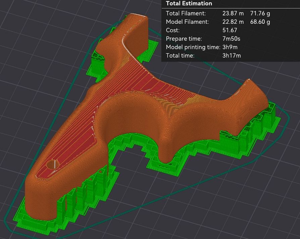
Task: Click the Cost label
Action: tap(173, 30)
